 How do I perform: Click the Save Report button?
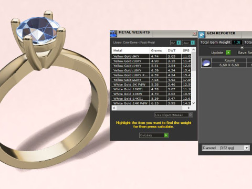[245, 52]
